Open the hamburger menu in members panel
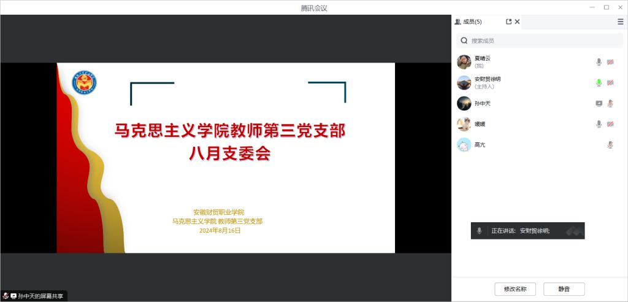628x302 pixels. click(x=620, y=21)
